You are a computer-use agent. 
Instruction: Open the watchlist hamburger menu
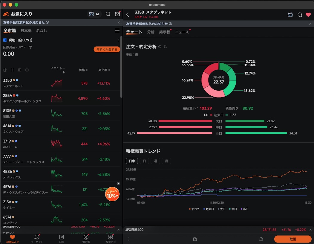click(117, 30)
